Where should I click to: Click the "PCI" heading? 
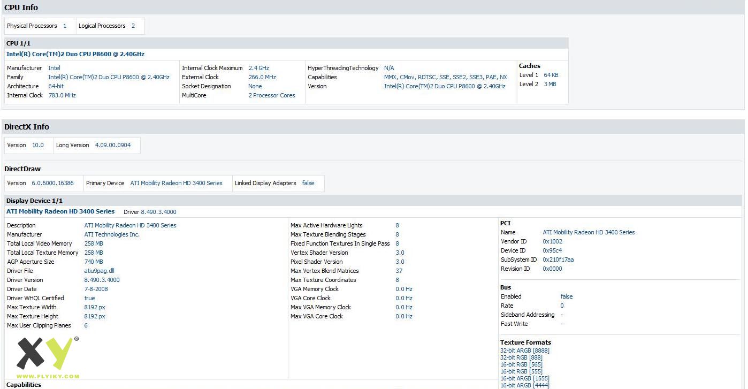click(505, 223)
